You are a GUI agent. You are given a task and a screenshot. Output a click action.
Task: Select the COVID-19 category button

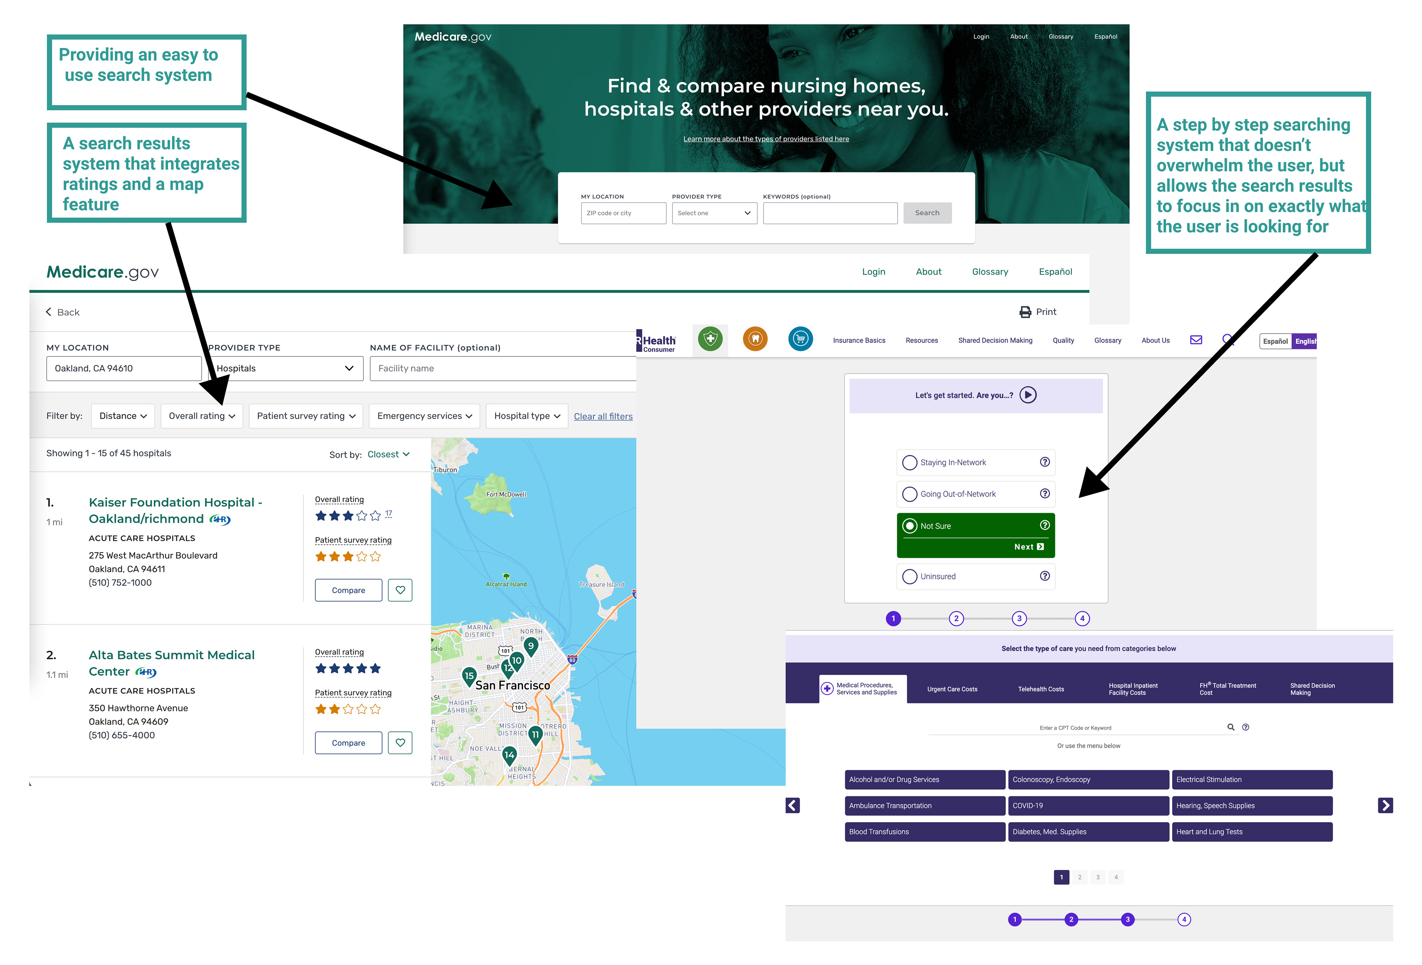(1088, 805)
